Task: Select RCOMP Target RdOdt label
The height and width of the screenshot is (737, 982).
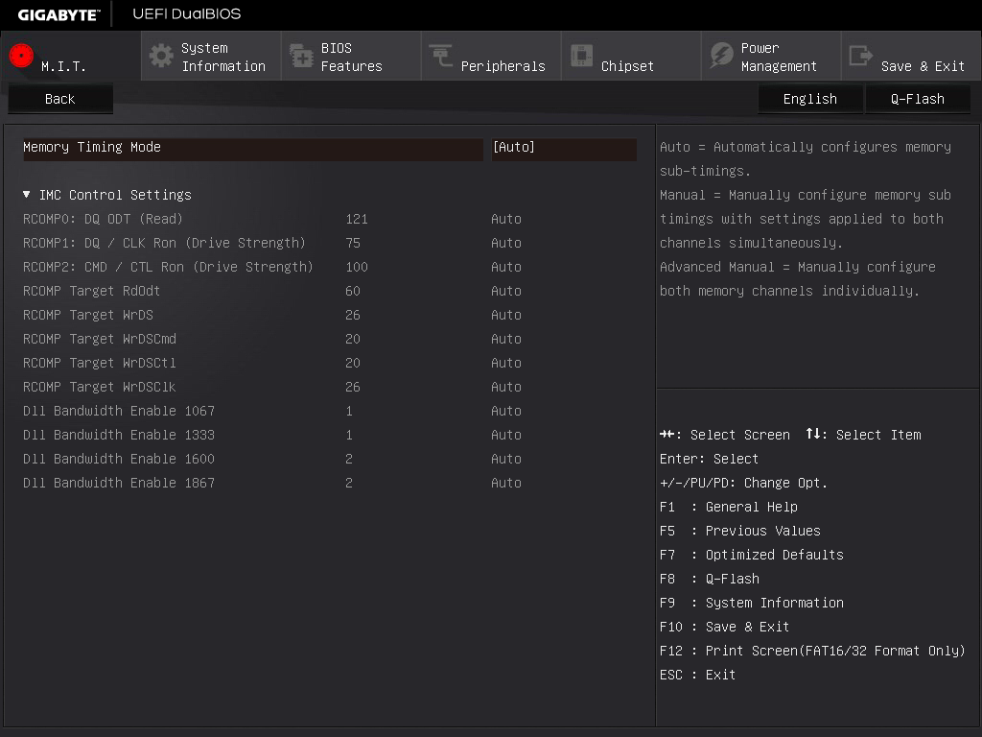Action: pyautogui.click(x=91, y=291)
